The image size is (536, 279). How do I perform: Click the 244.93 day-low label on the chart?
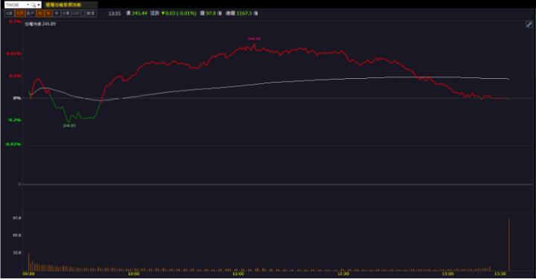69,126
